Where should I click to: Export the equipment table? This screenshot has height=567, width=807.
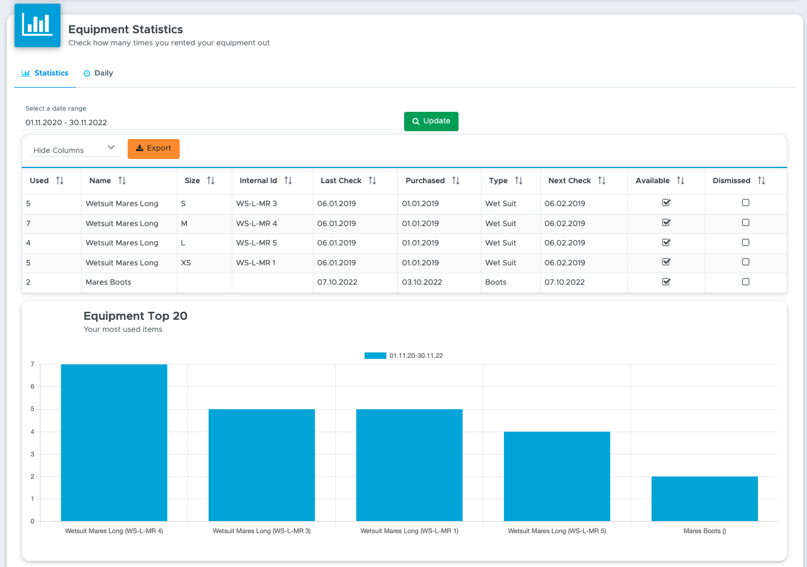pyautogui.click(x=154, y=149)
